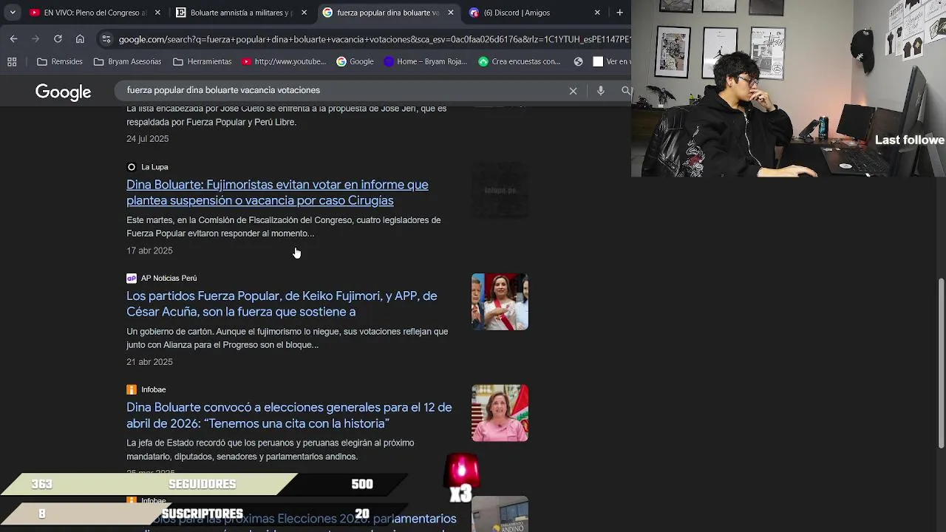
Task: Click the page vertical scrollbar thumb
Action: pos(941,363)
